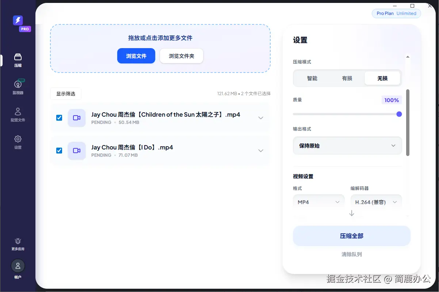The width and height of the screenshot is (439, 292).
Task: Select the 智能 compression mode
Action: (x=312, y=78)
